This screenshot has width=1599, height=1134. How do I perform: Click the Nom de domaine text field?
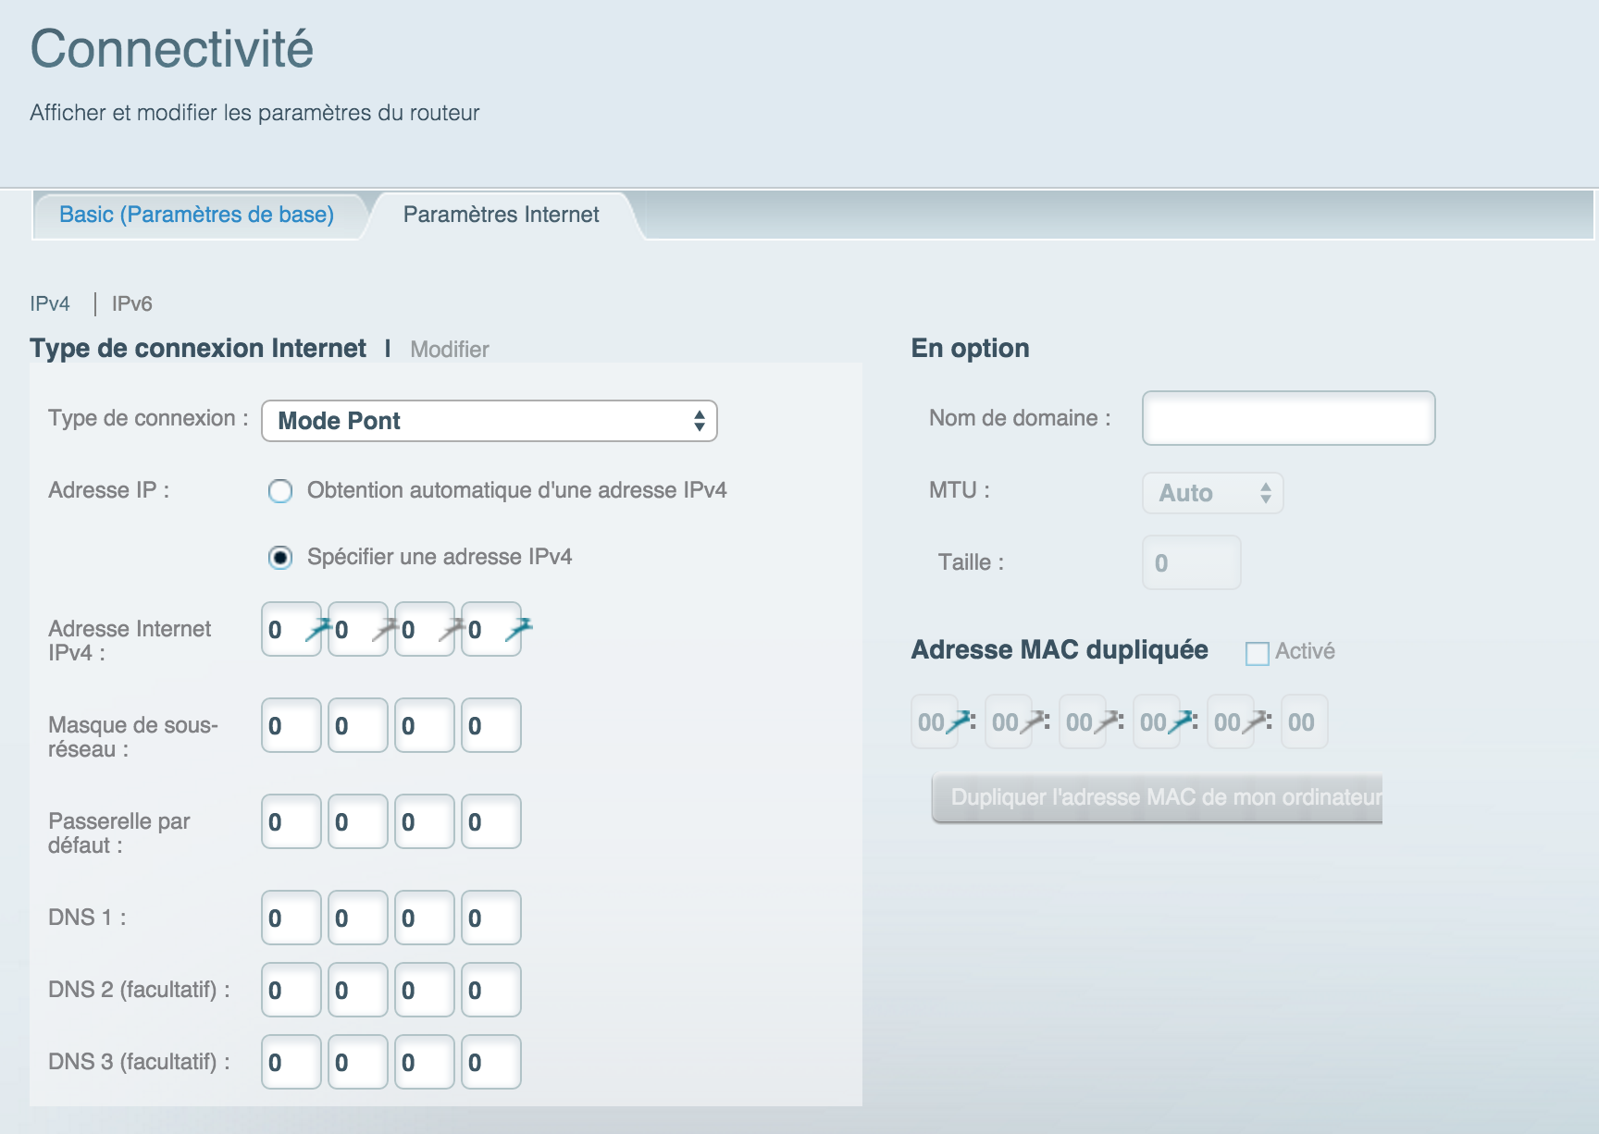click(1289, 418)
